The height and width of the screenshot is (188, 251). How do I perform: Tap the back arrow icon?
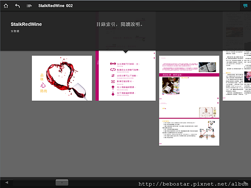[18, 6]
